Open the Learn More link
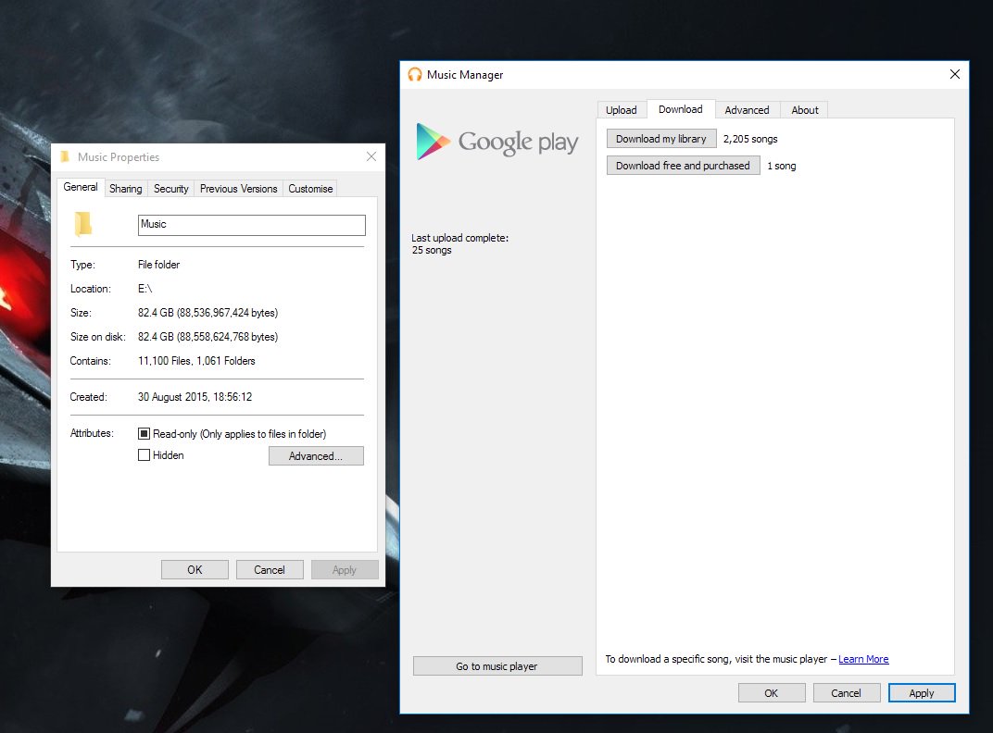 863,659
